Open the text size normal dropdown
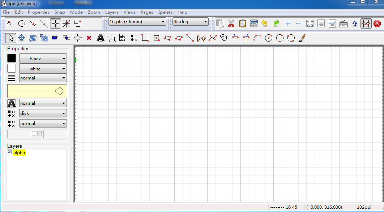The width and height of the screenshot is (384, 212). (x=43, y=103)
